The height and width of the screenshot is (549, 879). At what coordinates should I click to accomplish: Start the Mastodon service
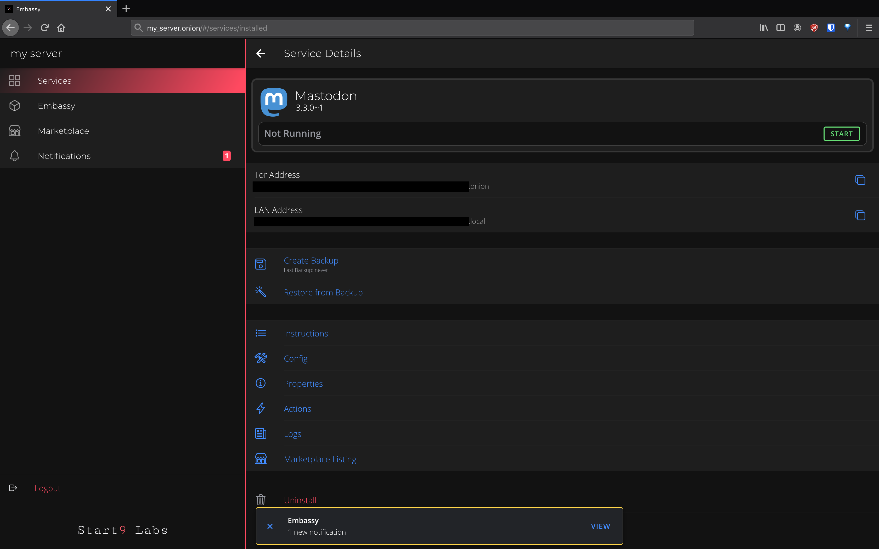pos(841,134)
